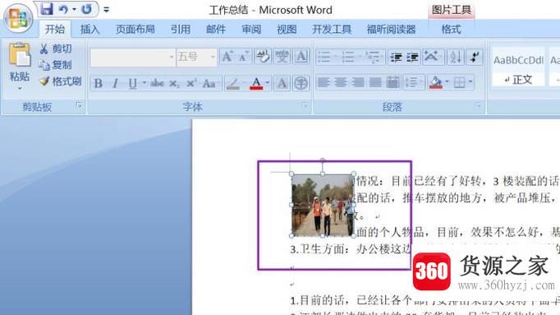Toggle subscript formatting
Image resolution: width=560 pixels, height=315 pixels.
pyautogui.click(x=174, y=84)
